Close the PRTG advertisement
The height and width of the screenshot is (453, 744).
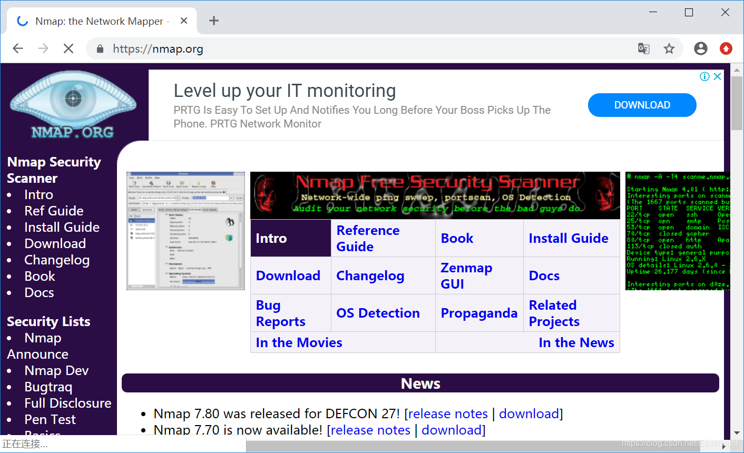(x=717, y=76)
